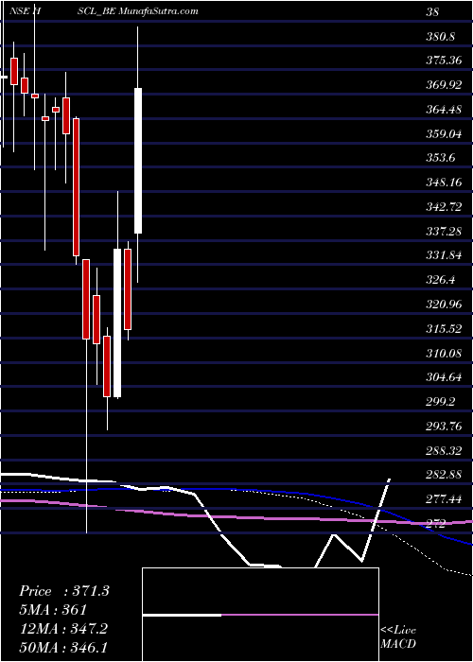This screenshot has width=473, height=662.
Task: Click the 348.16 price axis label
Action: tap(444, 183)
